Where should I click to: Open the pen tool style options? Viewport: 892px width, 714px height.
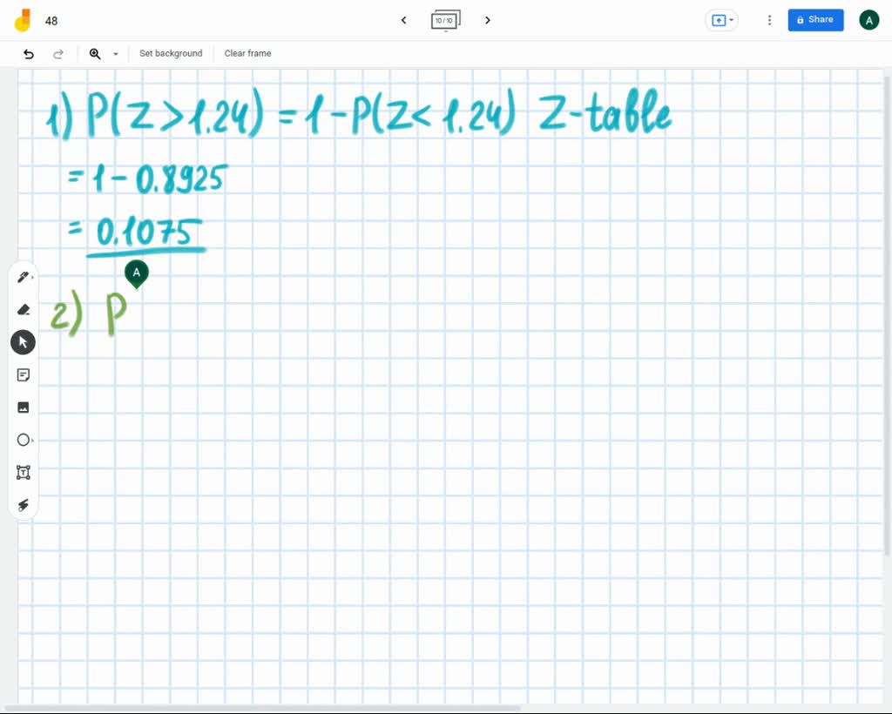[x=32, y=277]
